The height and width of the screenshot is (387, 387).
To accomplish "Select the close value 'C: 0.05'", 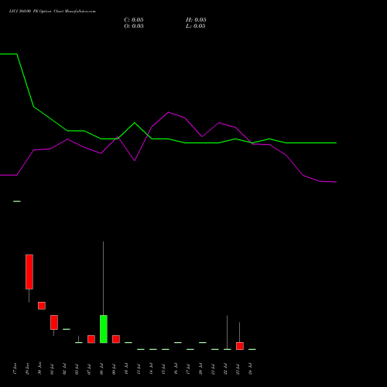I will tap(134, 20).
